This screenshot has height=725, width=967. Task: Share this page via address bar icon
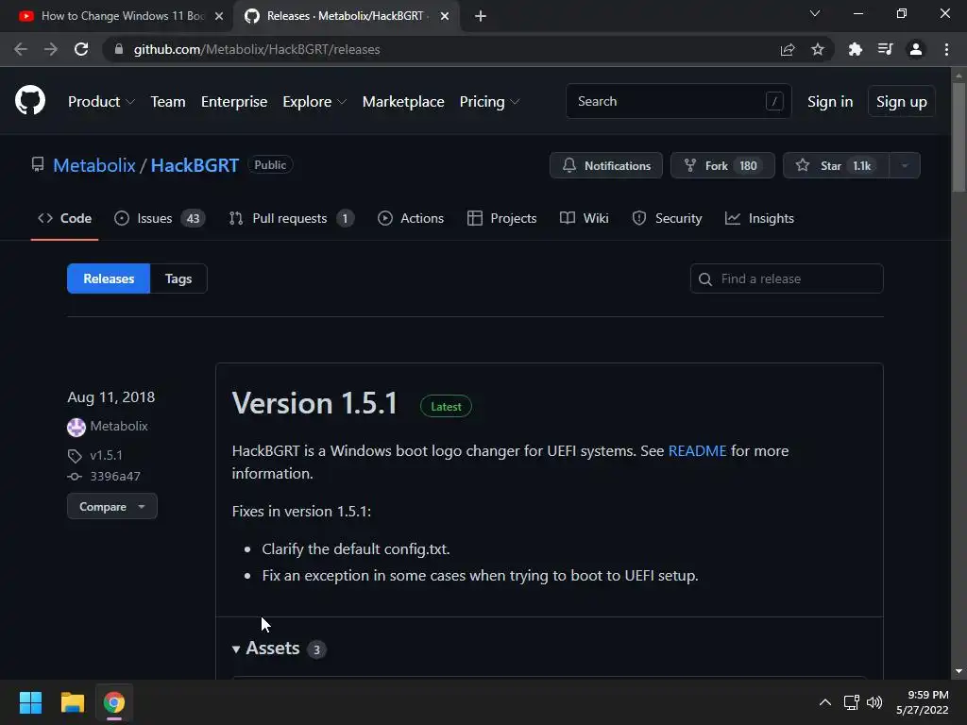coord(788,49)
